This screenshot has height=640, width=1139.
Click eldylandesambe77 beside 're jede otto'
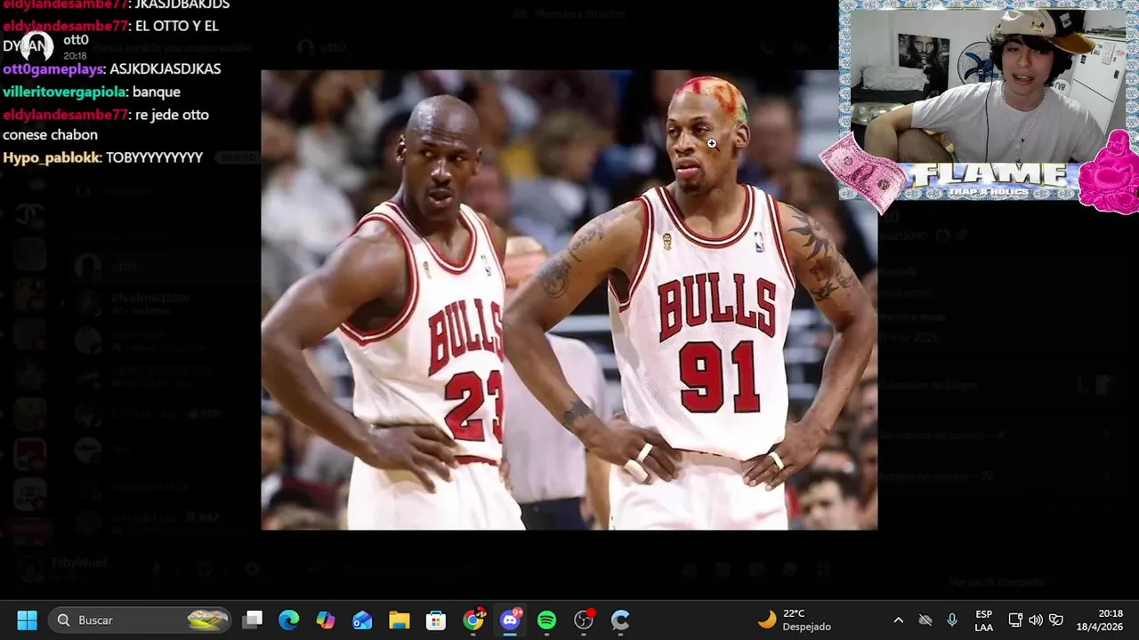coord(65,115)
